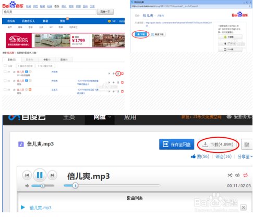Open the 美乐乐 furniture ad banner
This screenshot has width=253, height=217.
[x=65, y=40]
